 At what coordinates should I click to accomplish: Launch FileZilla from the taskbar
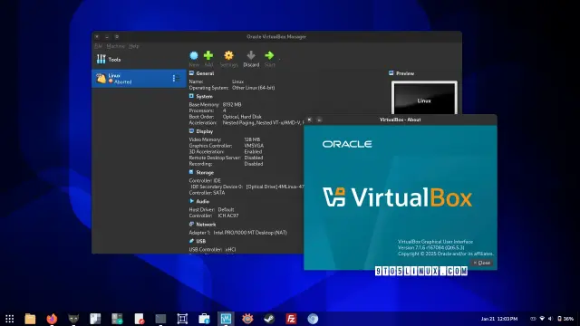pyautogui.click(x=291, y=319)
